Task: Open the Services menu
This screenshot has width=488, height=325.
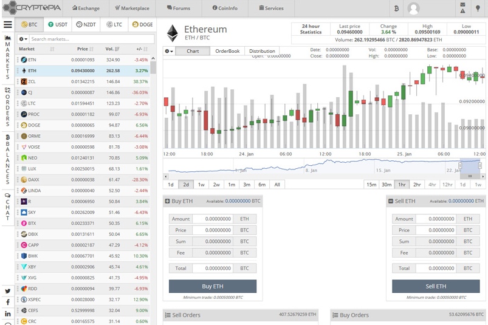Action: 272,8
